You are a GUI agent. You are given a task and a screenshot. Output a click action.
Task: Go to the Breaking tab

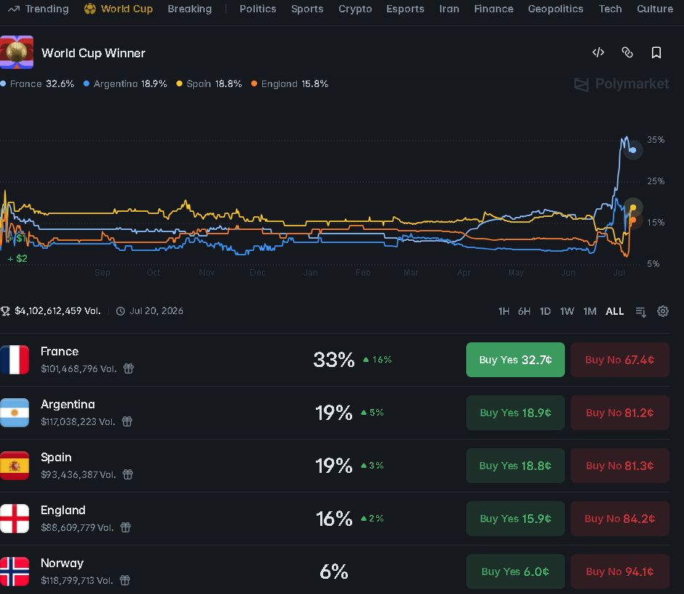click(190, 9)
